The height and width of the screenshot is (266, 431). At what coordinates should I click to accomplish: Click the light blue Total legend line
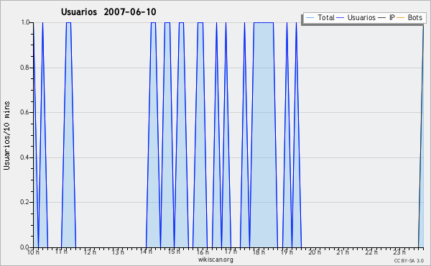(x=310, y=18)
